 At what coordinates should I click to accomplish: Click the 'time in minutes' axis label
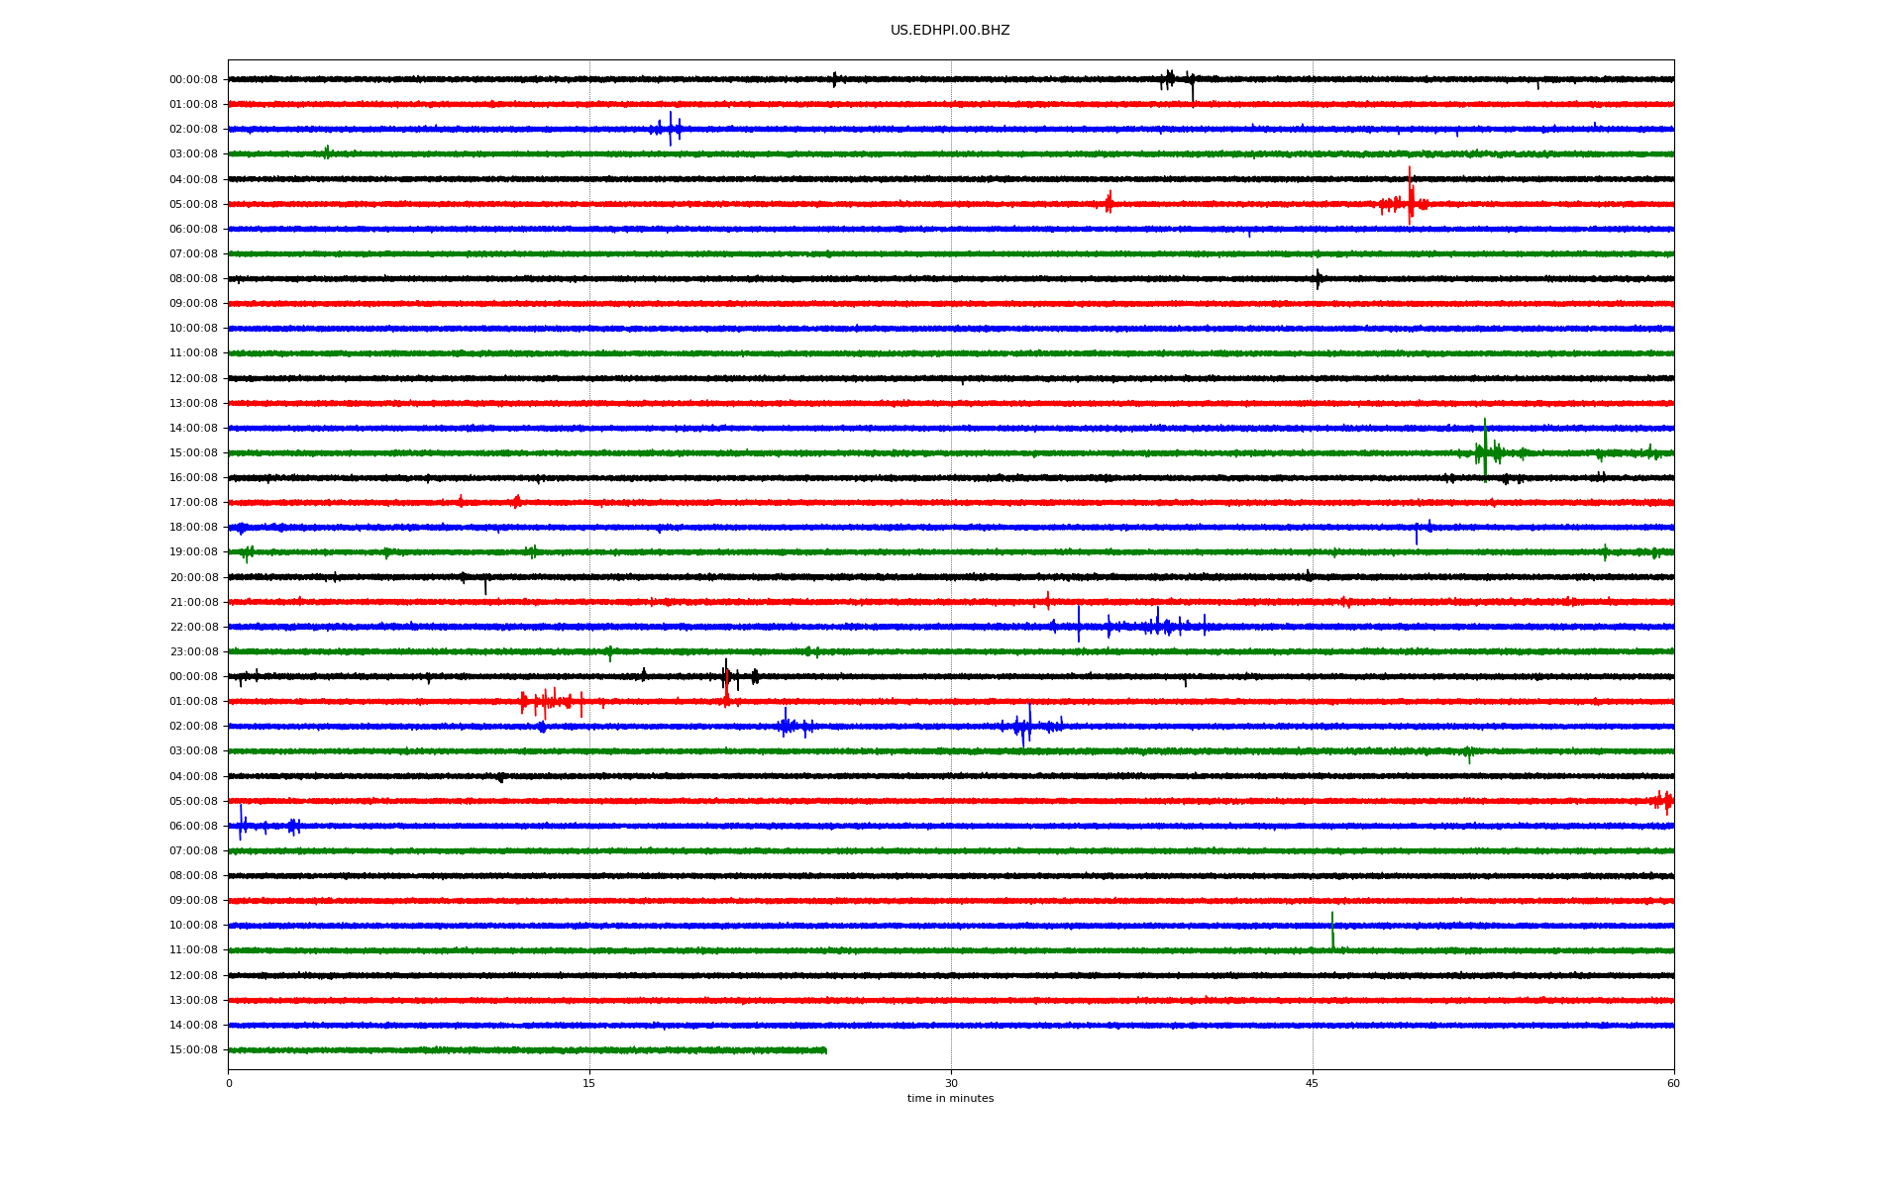(x=949, y=1099)
